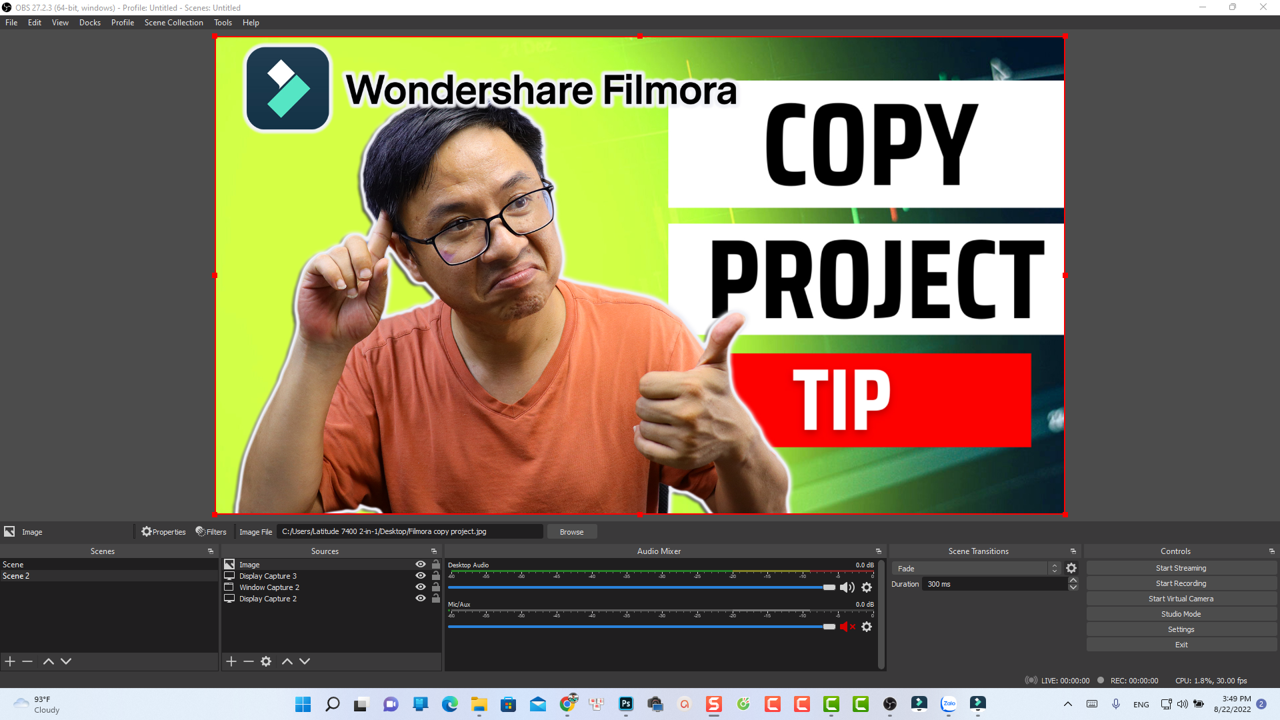The width and height of the screenshot is (1280, 720).
Task: Increase transition duration stepper up arrow
Action: [1073, 580]
